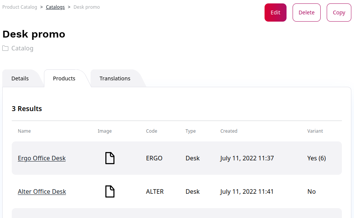This screenshot has width=354, height=218.
Task: Click the Name column header
Action: pos(24,131)
